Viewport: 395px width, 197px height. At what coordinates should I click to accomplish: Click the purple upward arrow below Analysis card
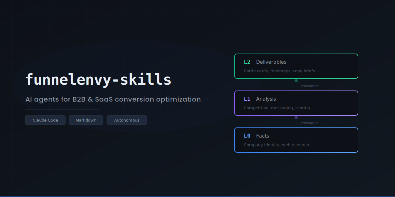pos(296,117)
